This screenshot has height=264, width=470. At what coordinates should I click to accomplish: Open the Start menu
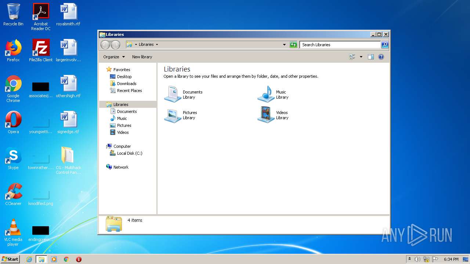click(10, 259)
